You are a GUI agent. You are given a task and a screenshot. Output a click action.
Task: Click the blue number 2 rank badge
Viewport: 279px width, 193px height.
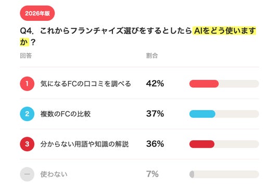click(27, 114)
